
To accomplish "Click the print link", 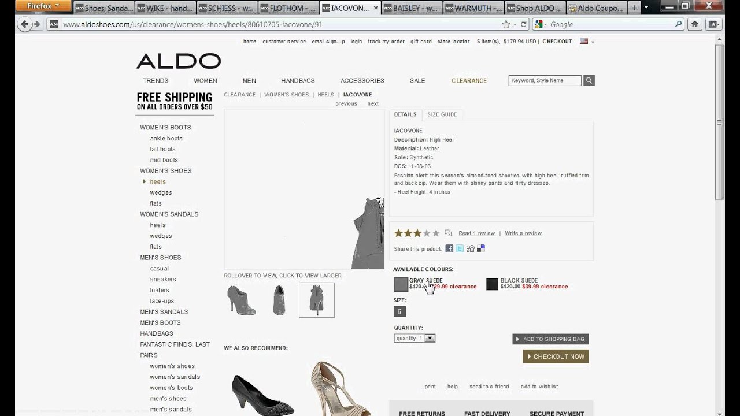I will click(430, 387).
